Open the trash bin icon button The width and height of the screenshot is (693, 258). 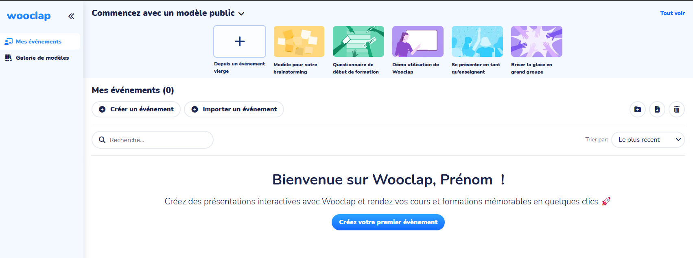(677, 109)
